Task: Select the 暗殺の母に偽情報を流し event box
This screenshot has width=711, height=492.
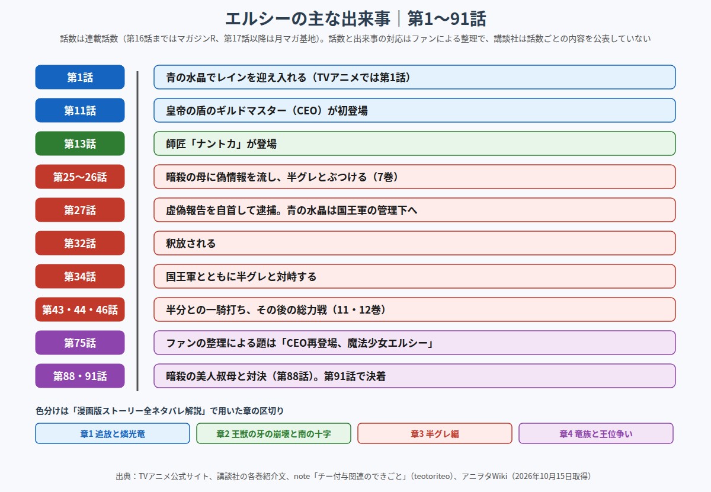Action: pos(415,177)
